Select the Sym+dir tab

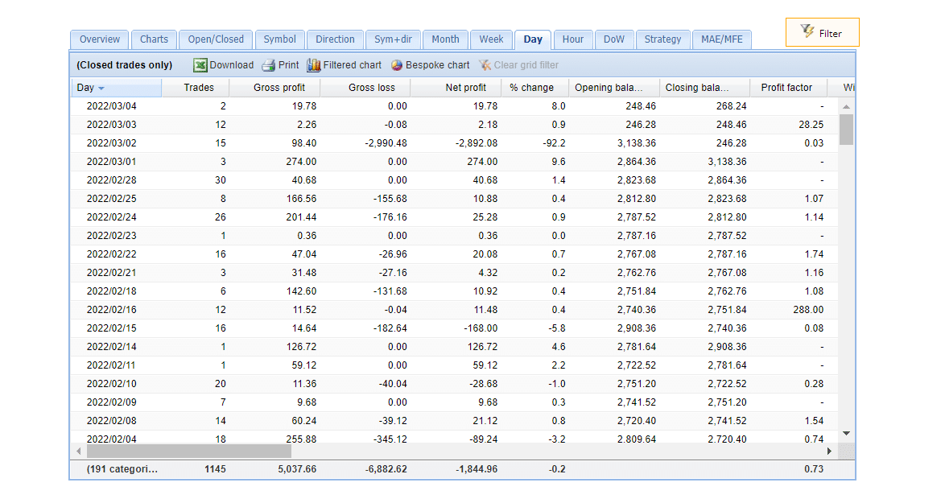click(393, 39)
